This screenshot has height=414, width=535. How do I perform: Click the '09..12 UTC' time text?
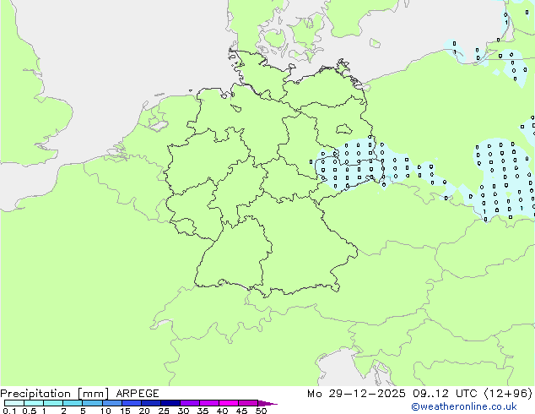445,394
